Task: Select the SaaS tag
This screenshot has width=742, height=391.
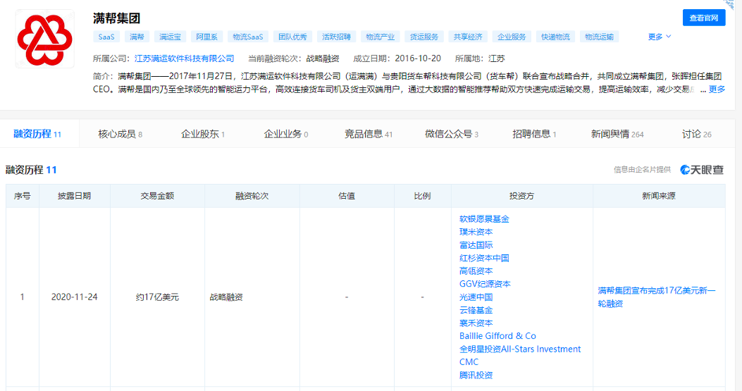Action: coord(106,37)
